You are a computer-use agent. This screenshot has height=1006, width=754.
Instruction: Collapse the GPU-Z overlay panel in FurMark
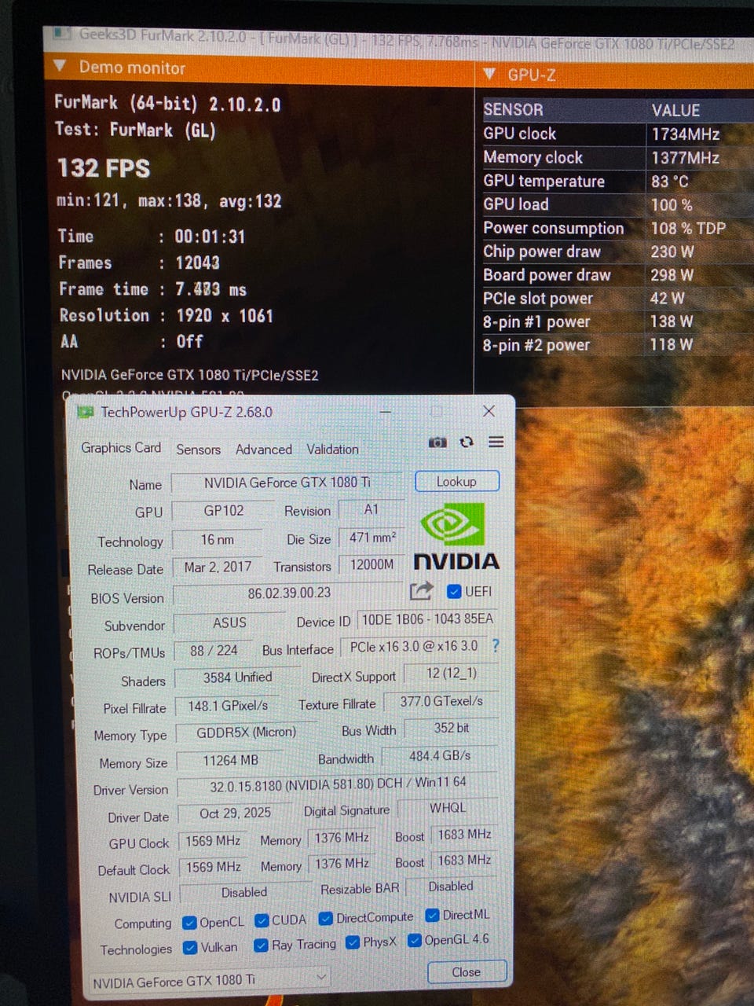point(489,74)
